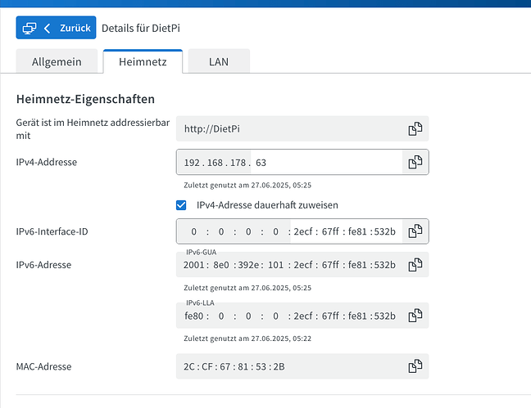Open the LAN tab
Image resolution: width=531 pixels, height=408 pixels.
point(219,61)
